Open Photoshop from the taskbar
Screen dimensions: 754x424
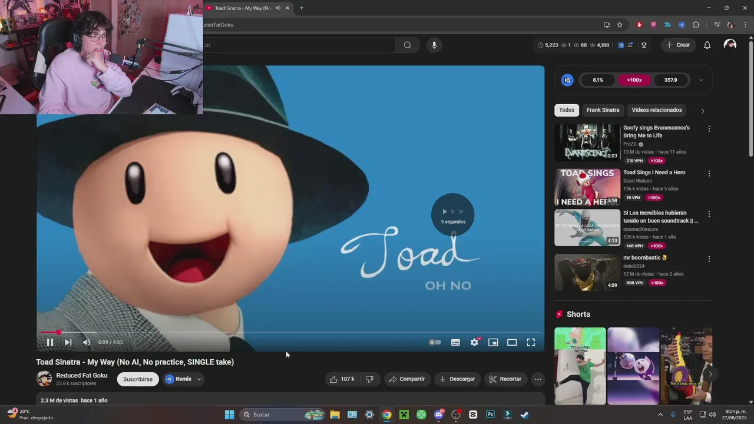click(x=490, y=415)
